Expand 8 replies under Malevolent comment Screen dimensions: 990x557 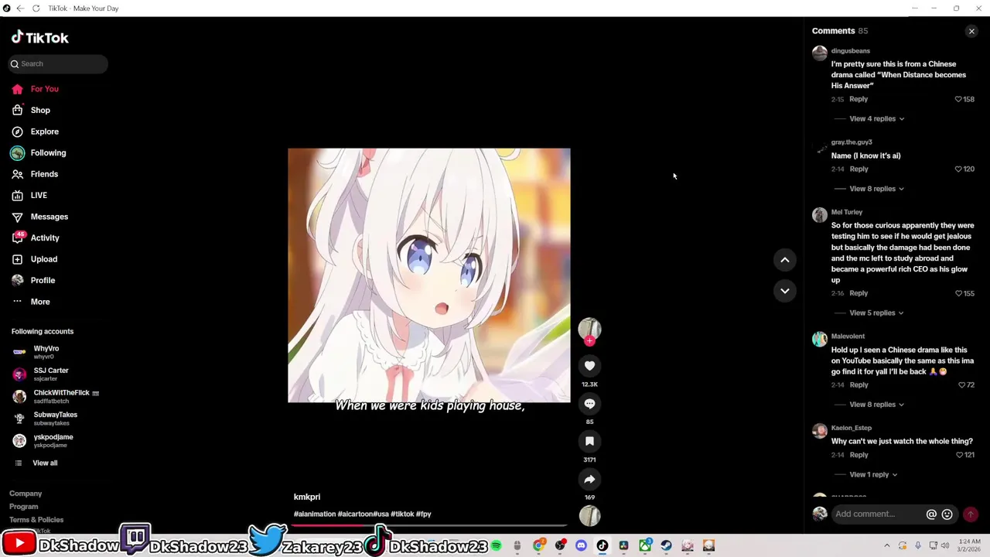876,405
